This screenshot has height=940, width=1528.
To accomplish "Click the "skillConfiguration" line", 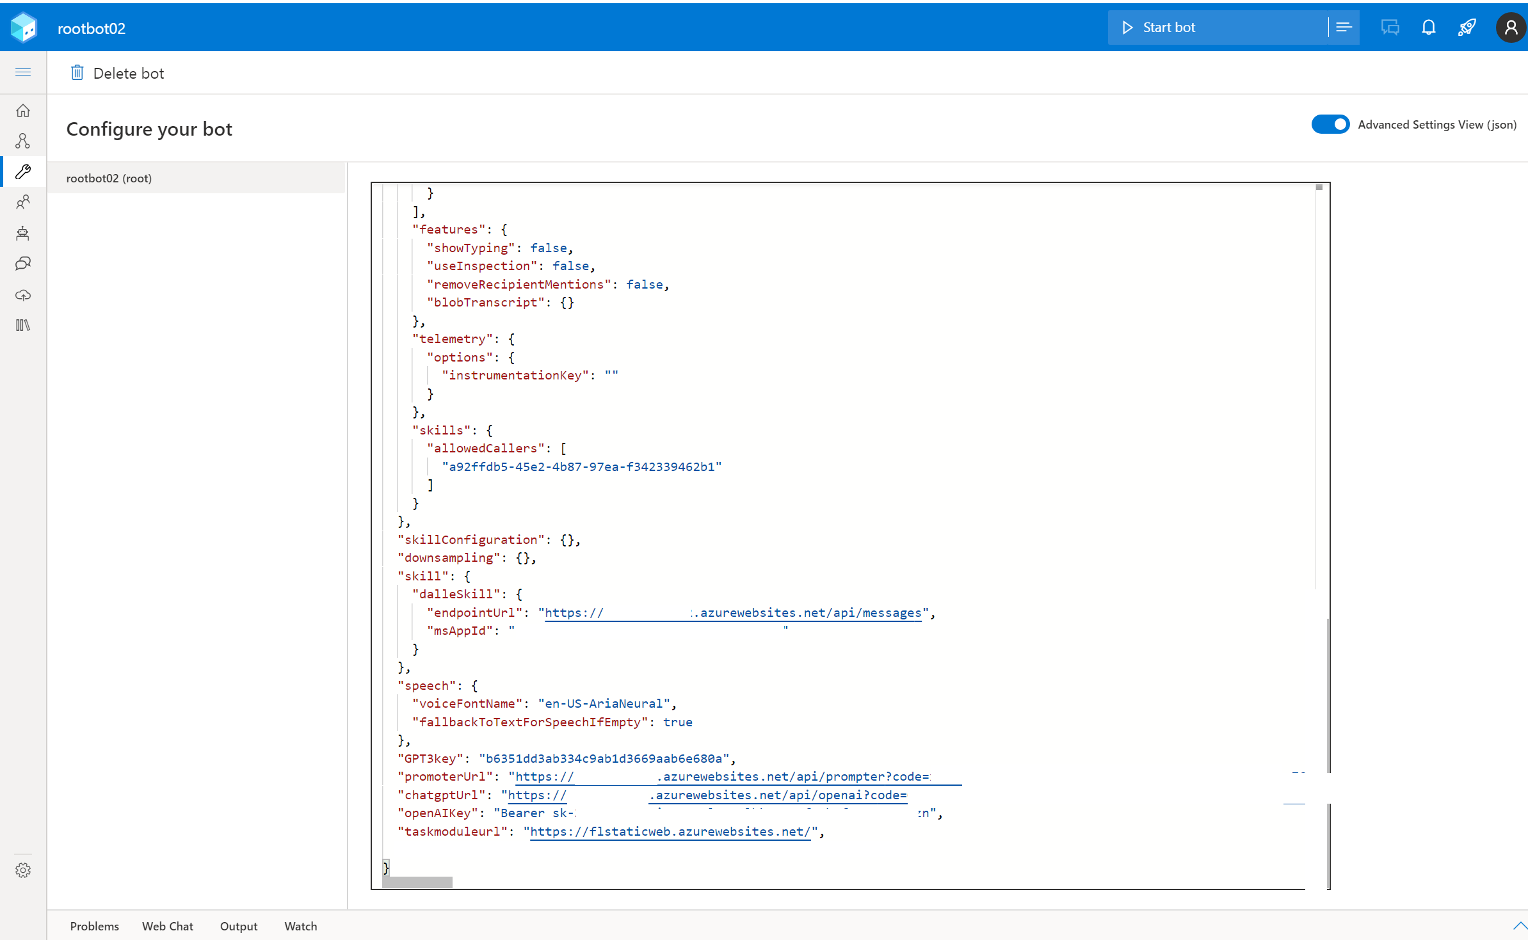I will [489, 540].
